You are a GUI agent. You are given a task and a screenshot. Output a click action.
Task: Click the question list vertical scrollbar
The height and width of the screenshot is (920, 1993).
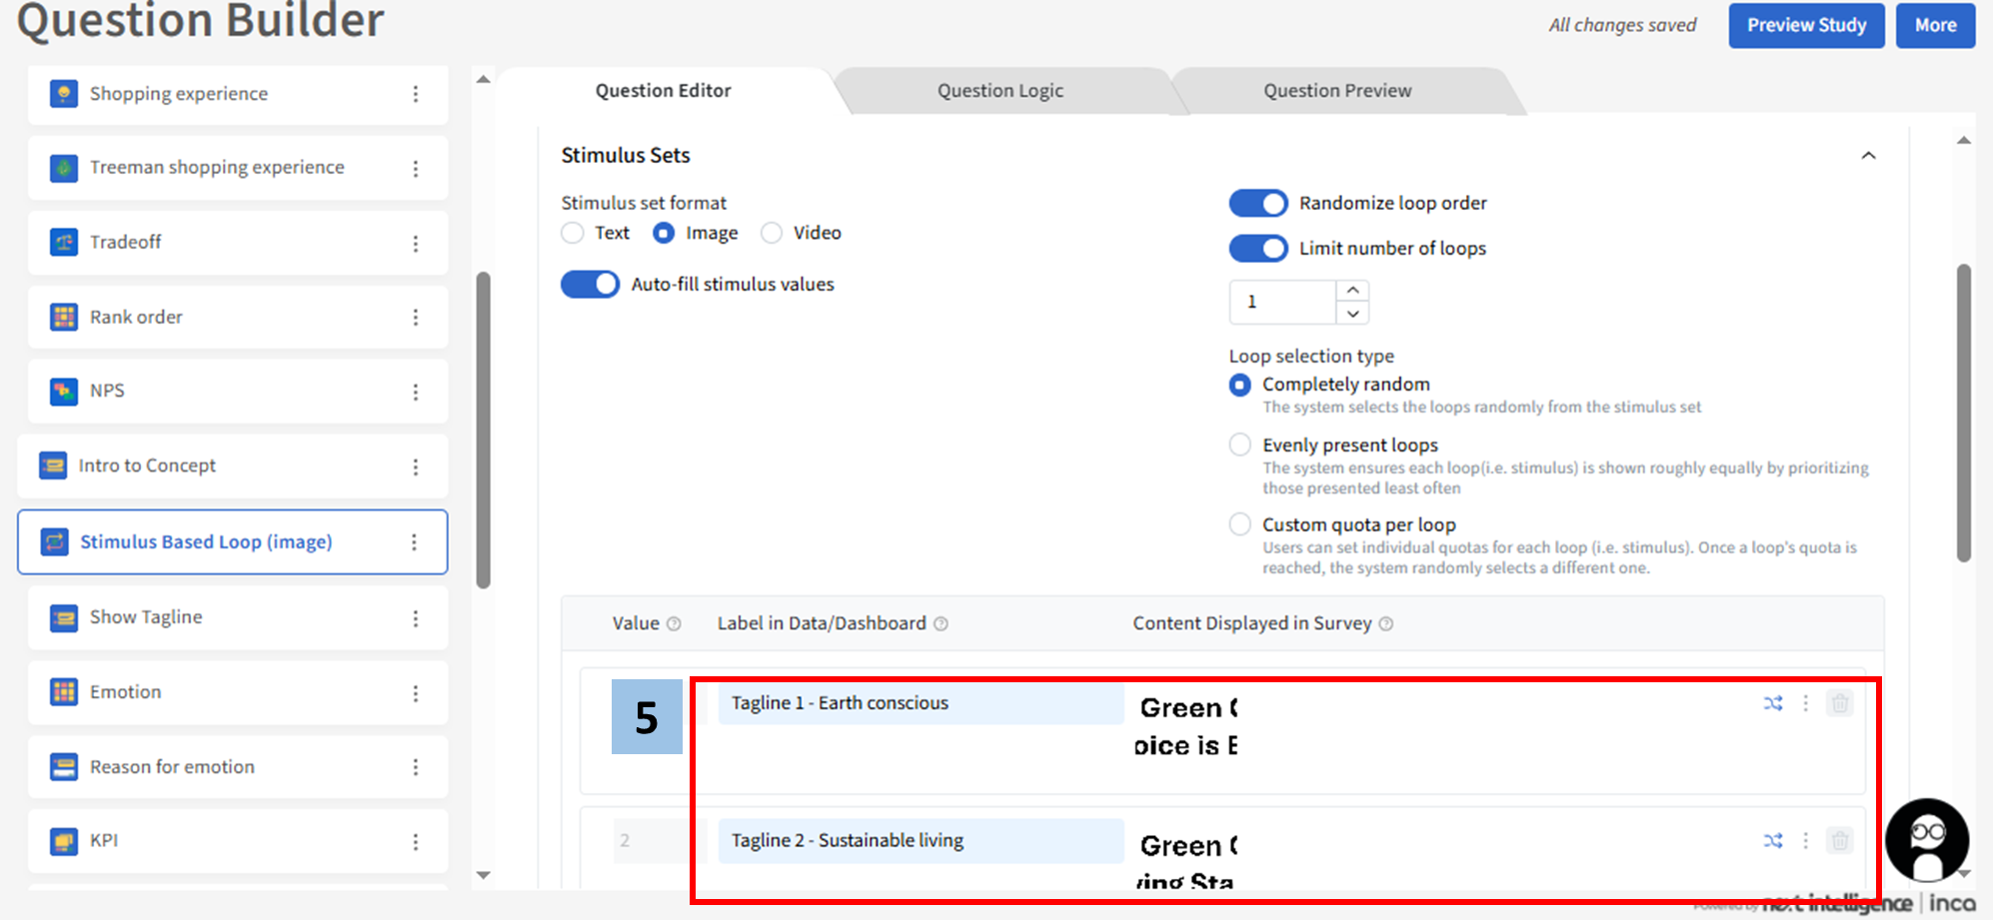[484, 430]
